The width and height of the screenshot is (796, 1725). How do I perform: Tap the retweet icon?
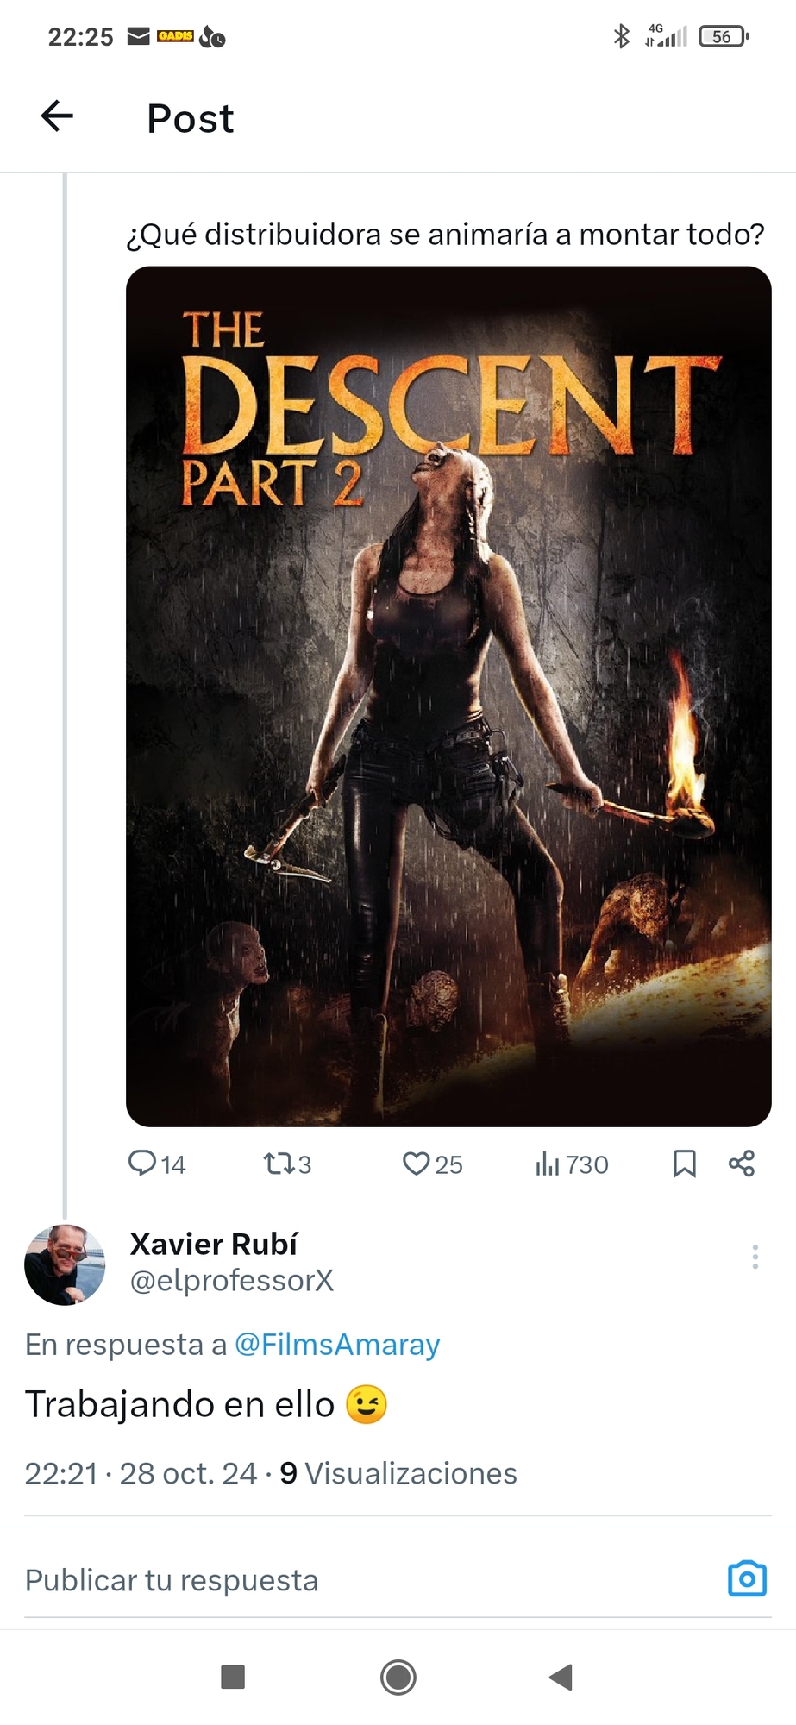coord(279,1164)
